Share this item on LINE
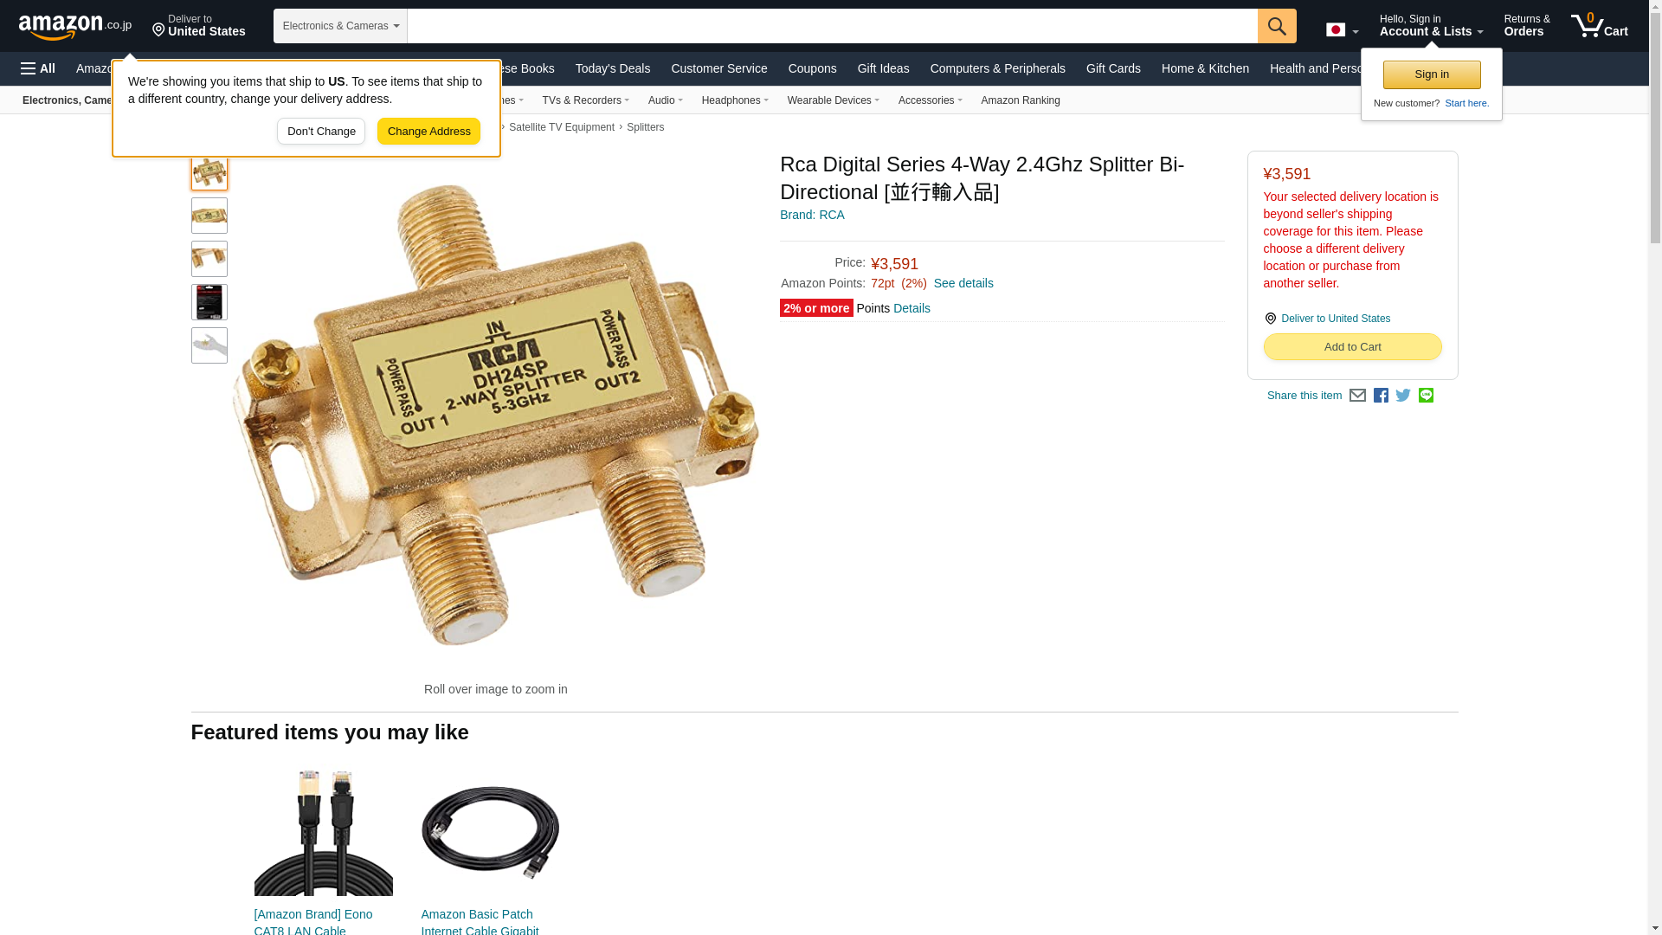The width and height of the screenshot is (1662, 935). click(x=1426, y=396)
